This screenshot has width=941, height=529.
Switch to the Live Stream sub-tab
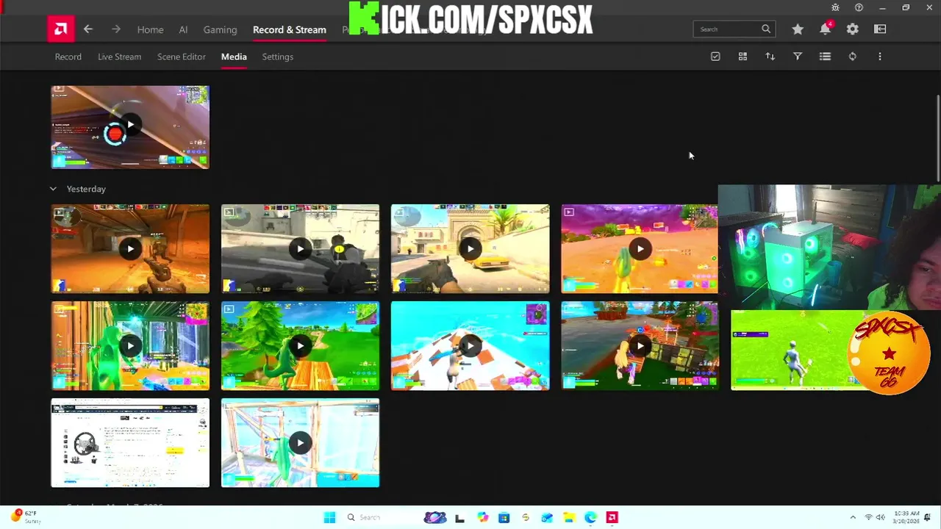pos(119,57)
